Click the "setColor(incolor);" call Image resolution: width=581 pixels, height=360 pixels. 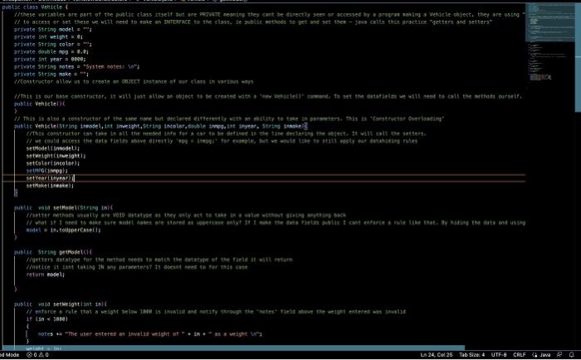click(x=53, y=163)
